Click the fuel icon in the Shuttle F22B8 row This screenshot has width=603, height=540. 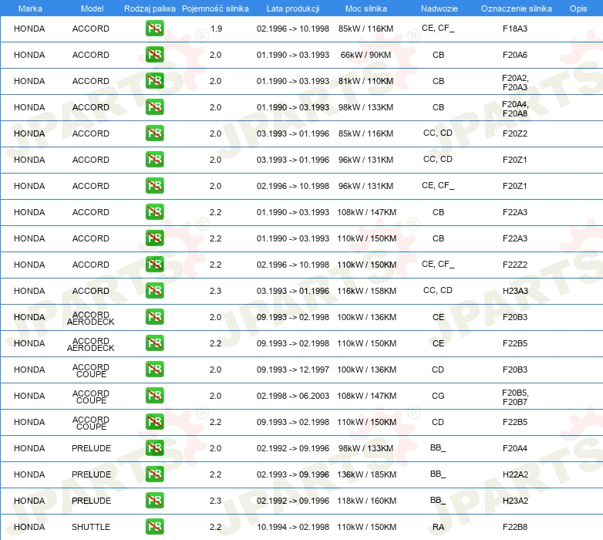pyautogui.click(x=154, y=527)
